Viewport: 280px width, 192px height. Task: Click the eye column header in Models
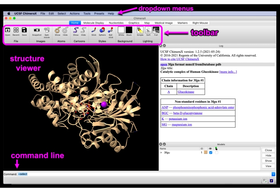click(x=210, y=149)
